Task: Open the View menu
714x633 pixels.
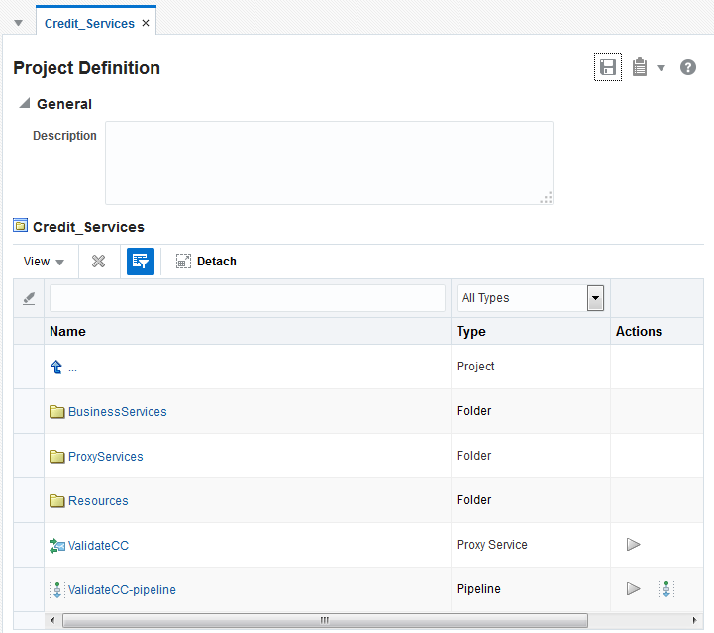Action: [x=44, y=262]
